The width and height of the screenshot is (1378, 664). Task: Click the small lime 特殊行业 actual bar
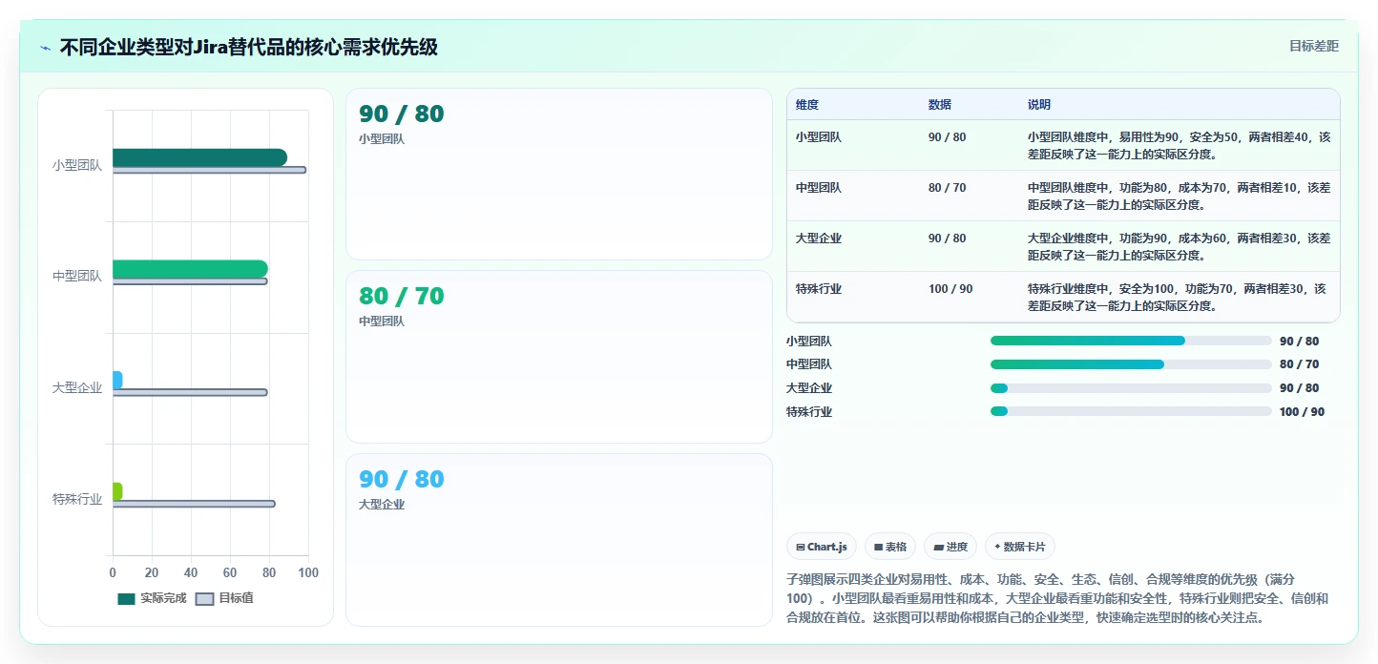point(117,491)
